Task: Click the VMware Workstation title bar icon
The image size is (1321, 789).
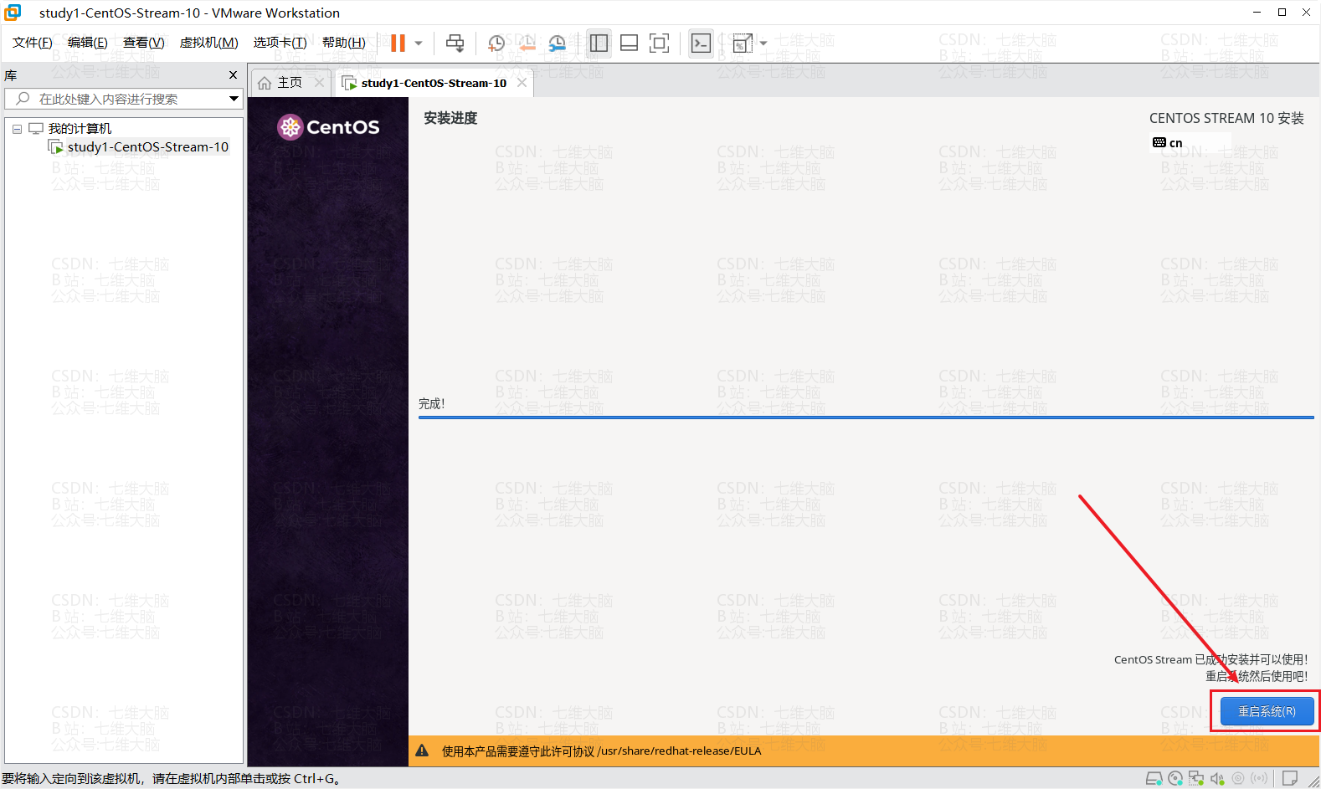Action: pos(13,13)
